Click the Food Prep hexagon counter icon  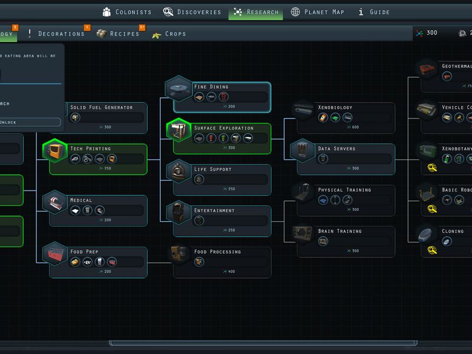55,254
